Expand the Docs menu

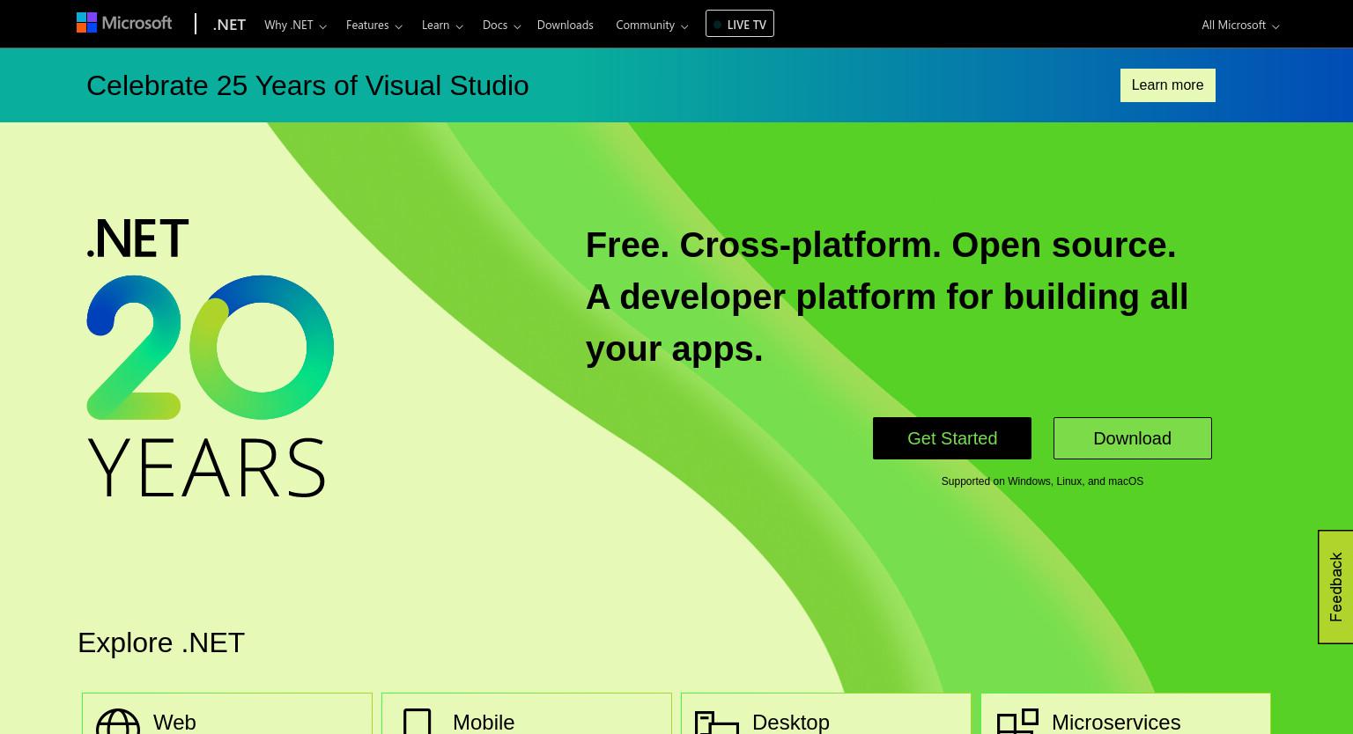coord(501,25)
